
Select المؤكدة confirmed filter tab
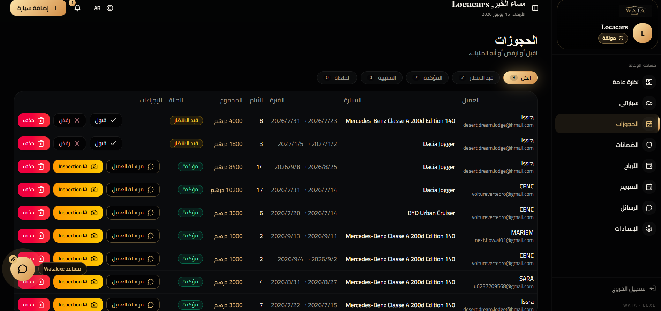[x=427, y=78]
